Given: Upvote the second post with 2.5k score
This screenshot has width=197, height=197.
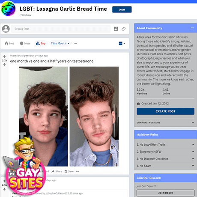Looking at the screenshot, I should click(4, 181).
